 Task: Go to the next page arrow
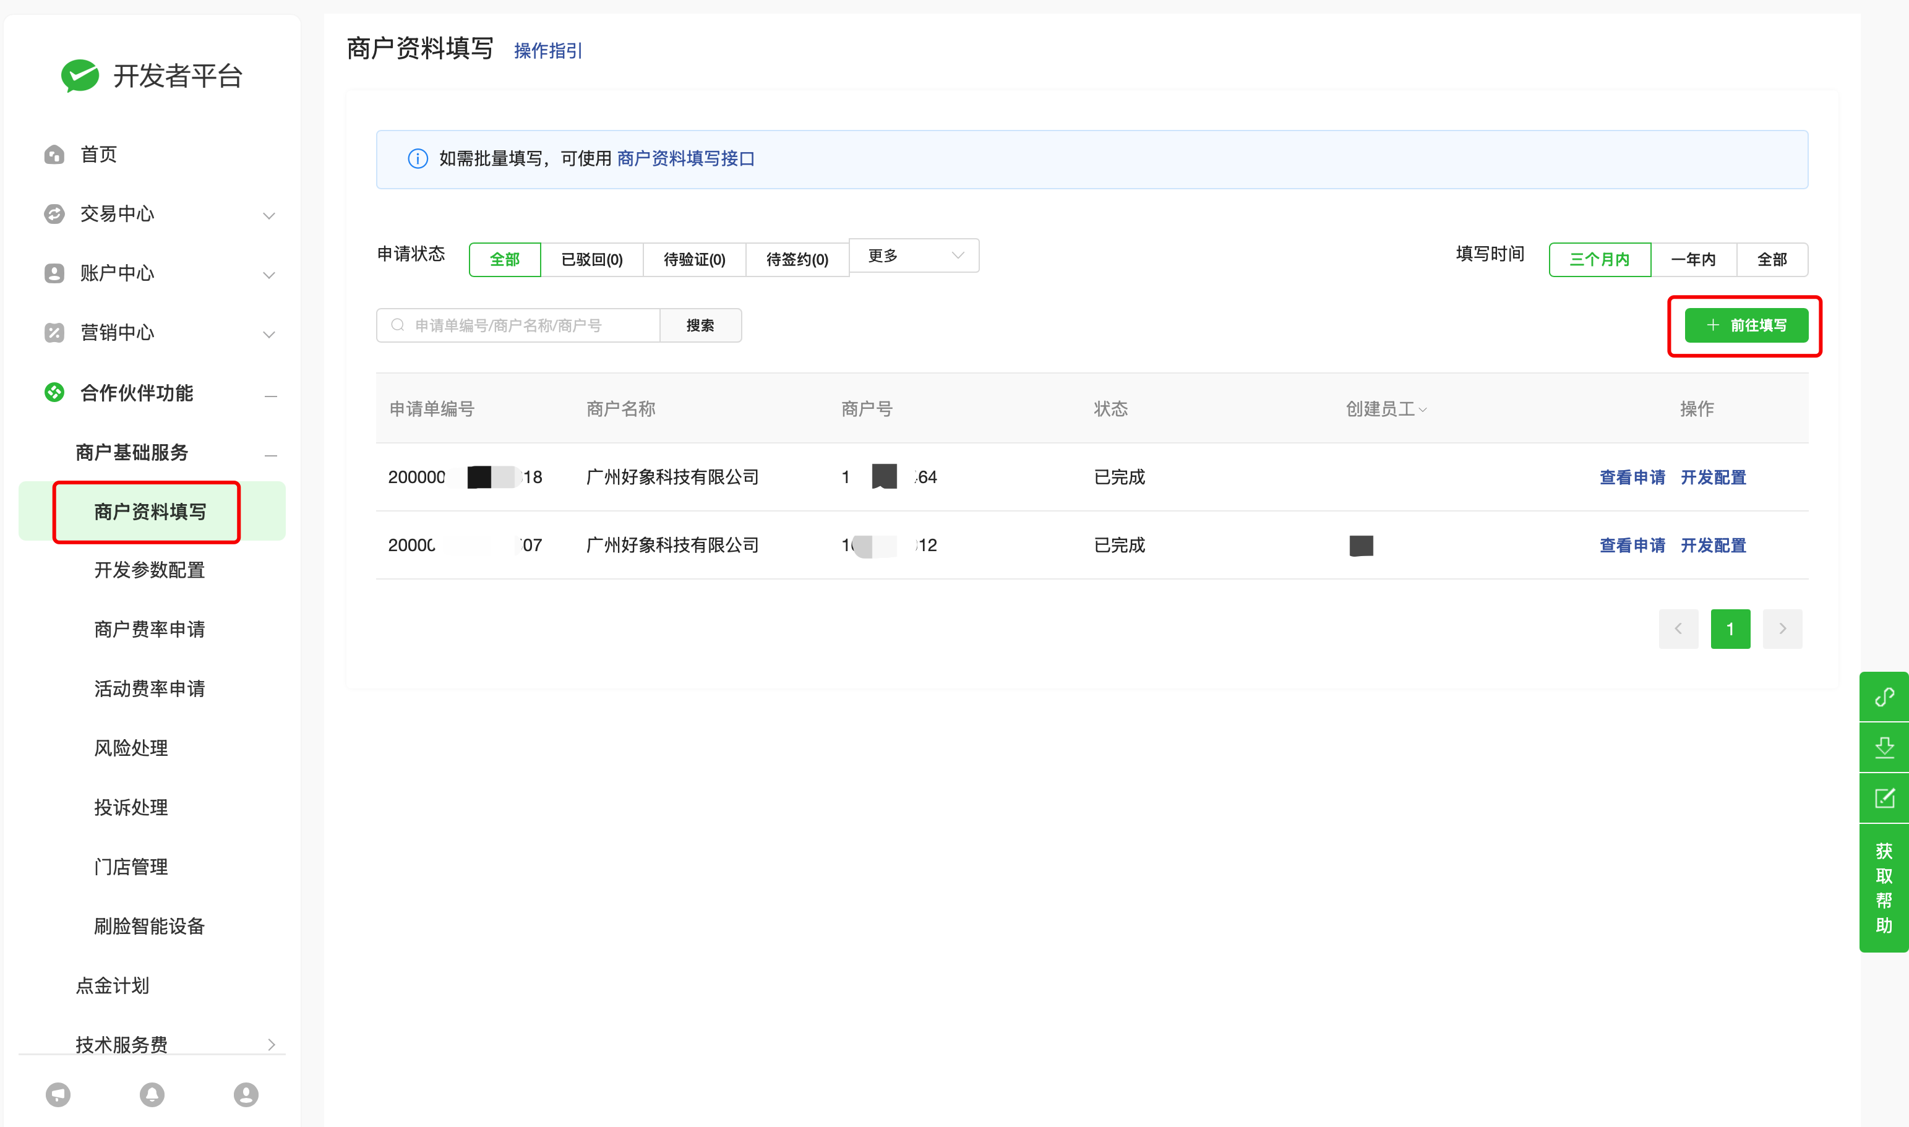point(1782,629)
